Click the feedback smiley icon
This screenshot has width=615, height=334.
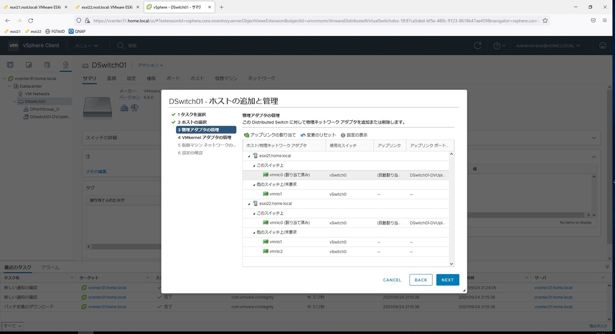[x=603, y=46]
